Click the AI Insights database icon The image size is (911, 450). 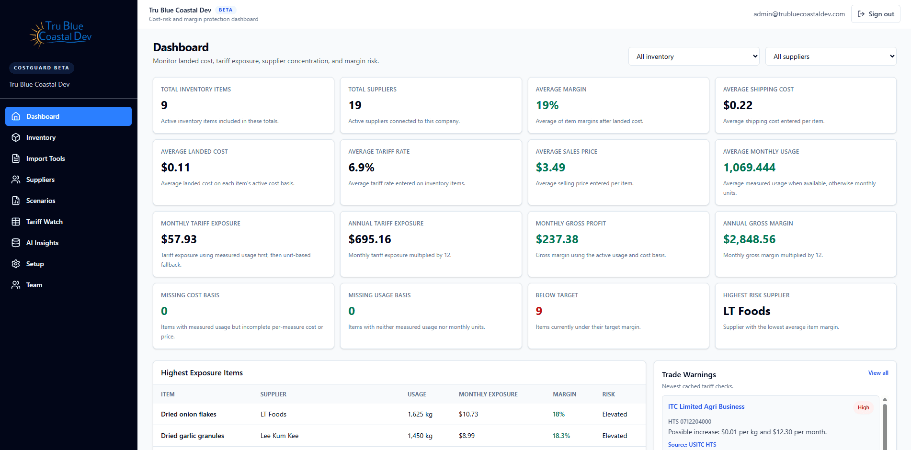click(x=16, y=243)
